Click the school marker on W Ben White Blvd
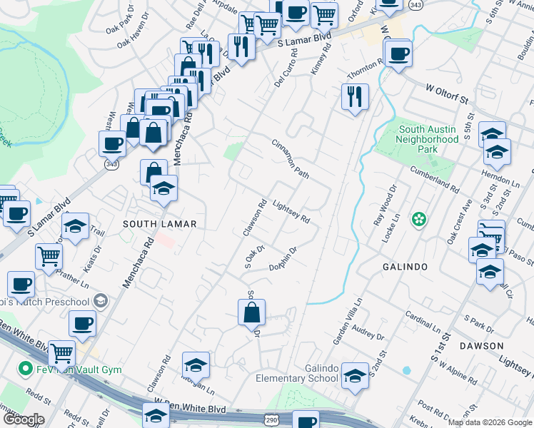Screen dimensions: 534x428 click(x=156, y=417)
